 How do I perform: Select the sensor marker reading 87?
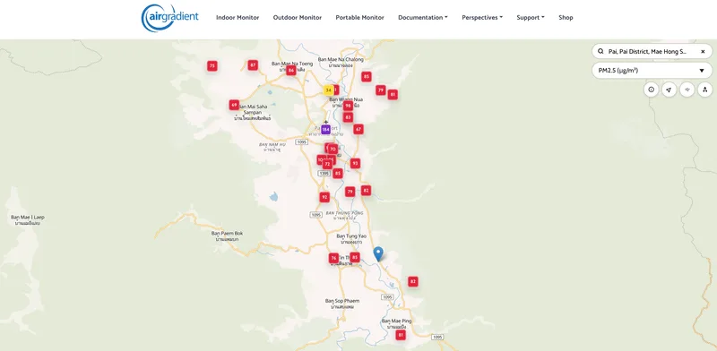click(253, 64)
